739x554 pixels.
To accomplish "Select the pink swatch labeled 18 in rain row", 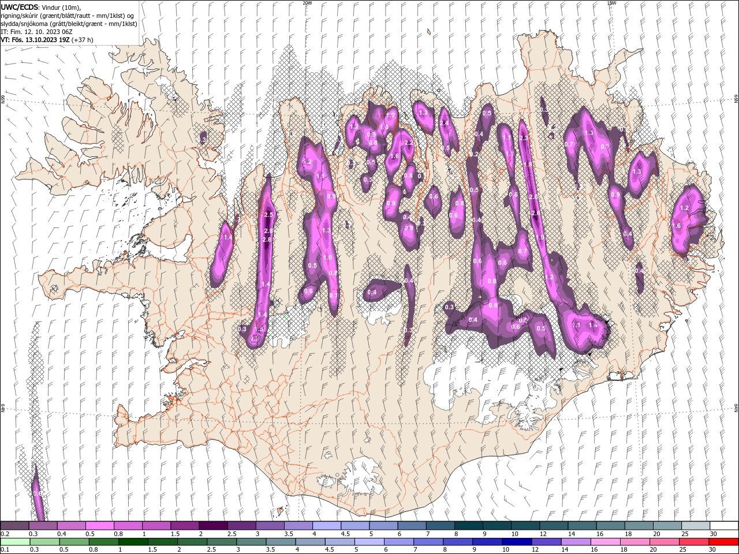I will click(635, 542).
